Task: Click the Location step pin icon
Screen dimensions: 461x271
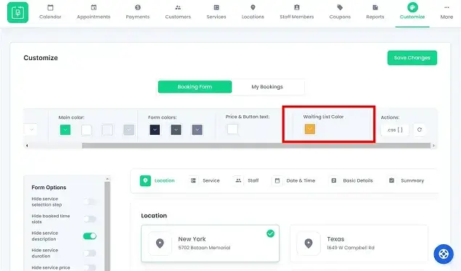Action: tap(145, 180)
